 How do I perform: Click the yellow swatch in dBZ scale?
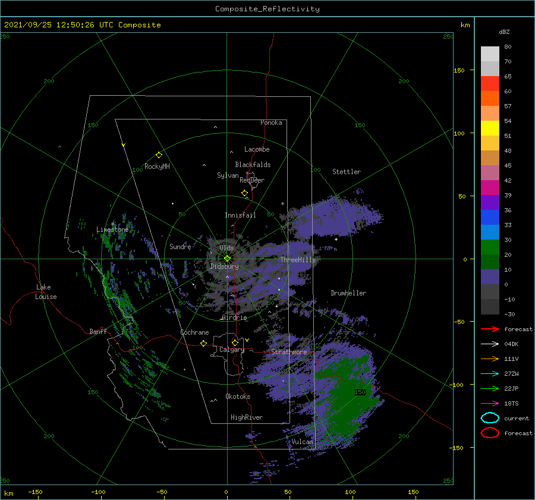coord(490,128)
